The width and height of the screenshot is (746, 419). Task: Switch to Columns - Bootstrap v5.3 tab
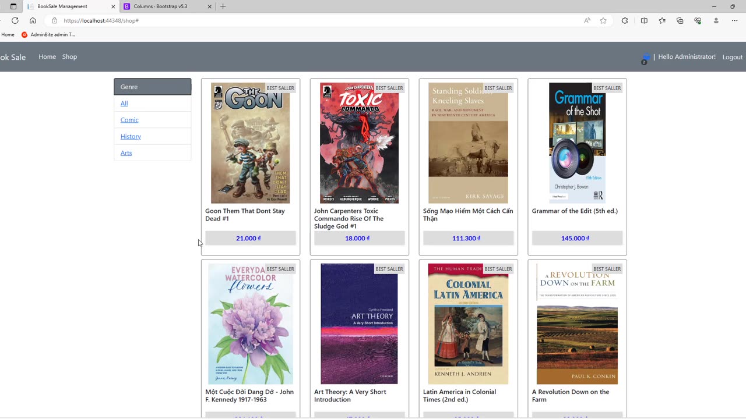point(168,6)
